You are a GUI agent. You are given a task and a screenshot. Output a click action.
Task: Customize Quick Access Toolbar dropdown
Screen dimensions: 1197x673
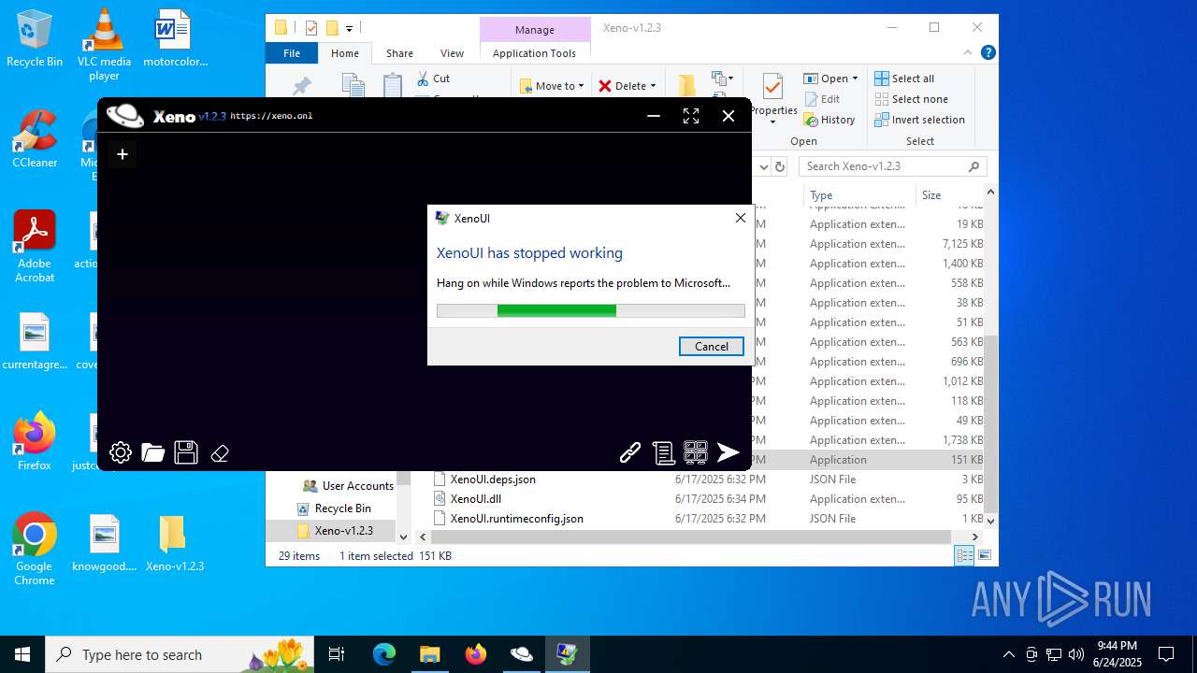tap(350, 29)
